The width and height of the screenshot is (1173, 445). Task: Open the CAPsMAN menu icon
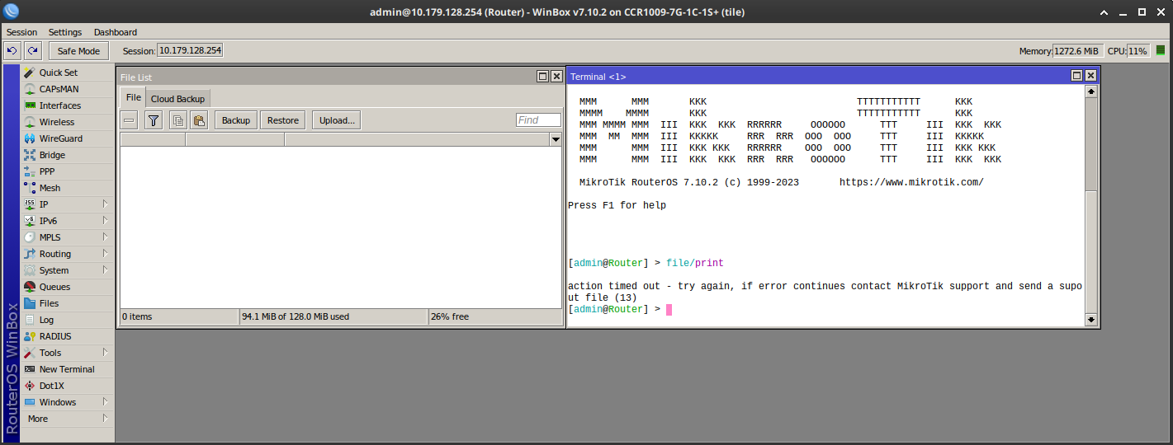[x=31, y=89]
